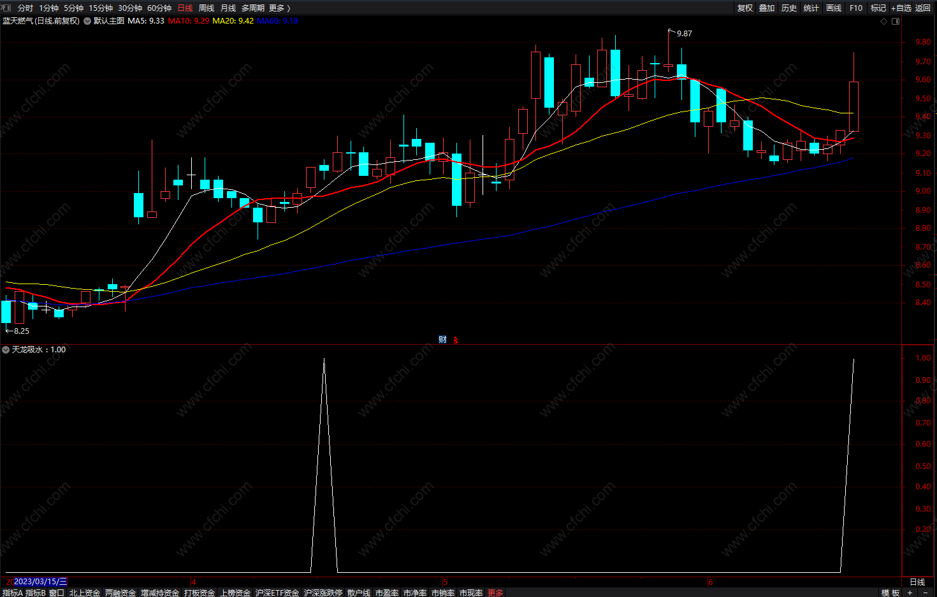Expand the 天龙吸水 indicator dropdown
Screen dimensions: 937x597
(6, 350)
